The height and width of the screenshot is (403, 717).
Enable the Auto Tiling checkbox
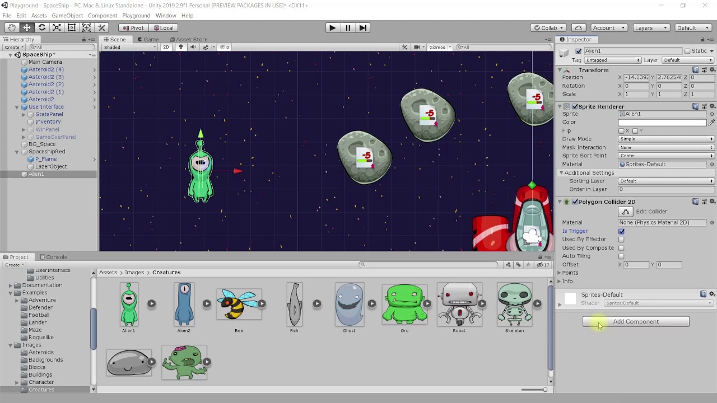621,256
